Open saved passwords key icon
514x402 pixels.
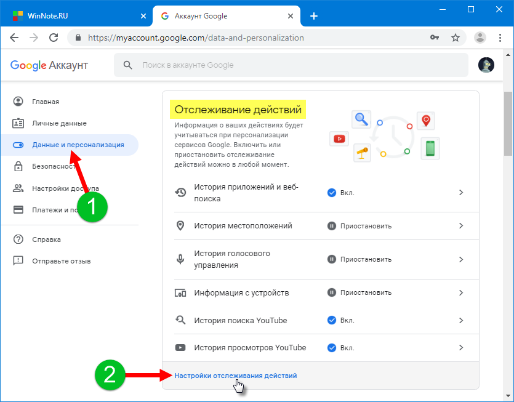(x=435, y=38)
